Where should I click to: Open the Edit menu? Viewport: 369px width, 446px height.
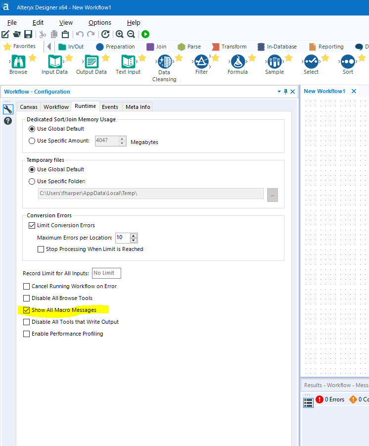click(x=38, y=22)
